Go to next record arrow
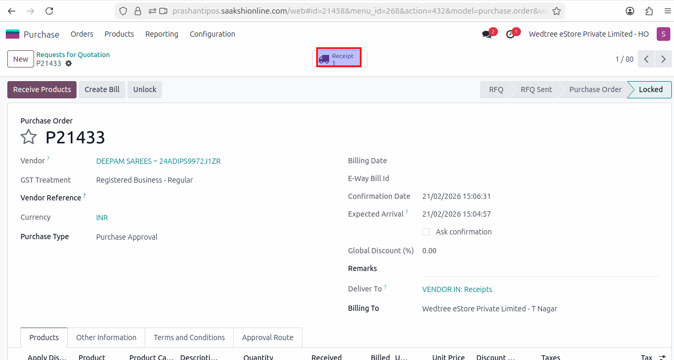The height and width of the screenshot is (360, 674). pyautogui.click(x=664, y=59)
